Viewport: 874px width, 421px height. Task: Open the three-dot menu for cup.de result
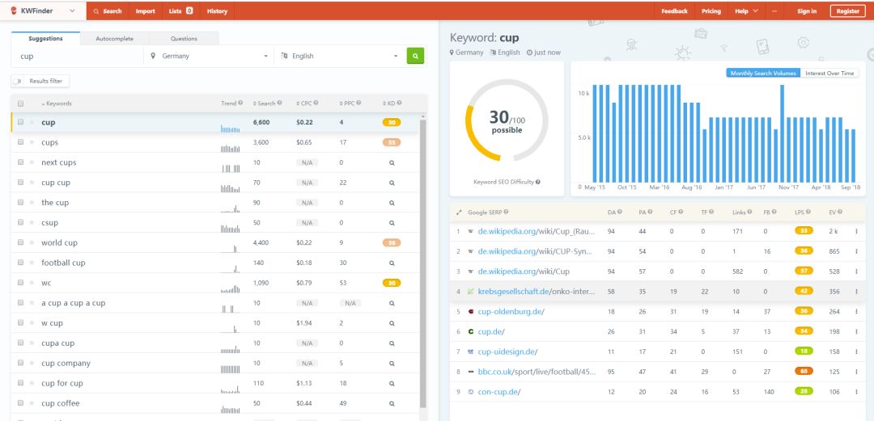[x=856, y=331]
